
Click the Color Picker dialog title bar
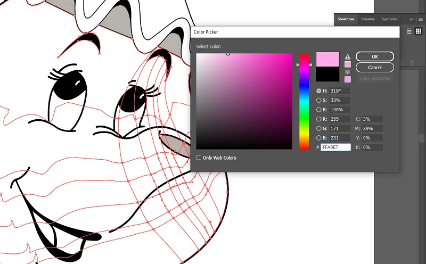295,32
